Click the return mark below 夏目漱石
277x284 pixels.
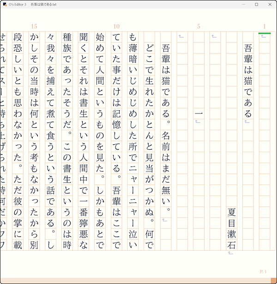pos(231,253)
